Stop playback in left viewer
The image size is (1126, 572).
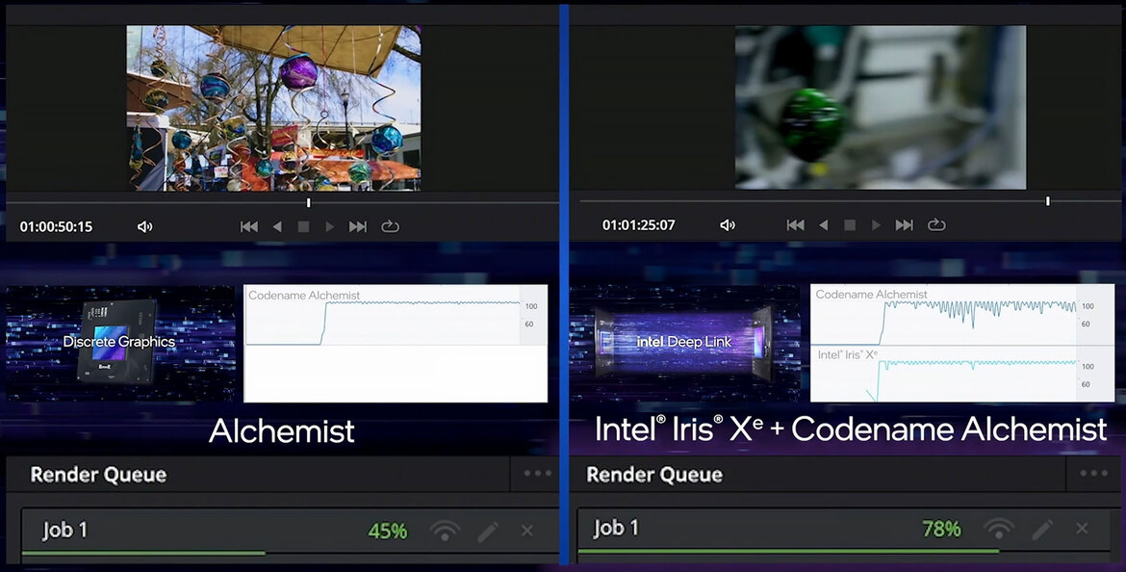304,227
